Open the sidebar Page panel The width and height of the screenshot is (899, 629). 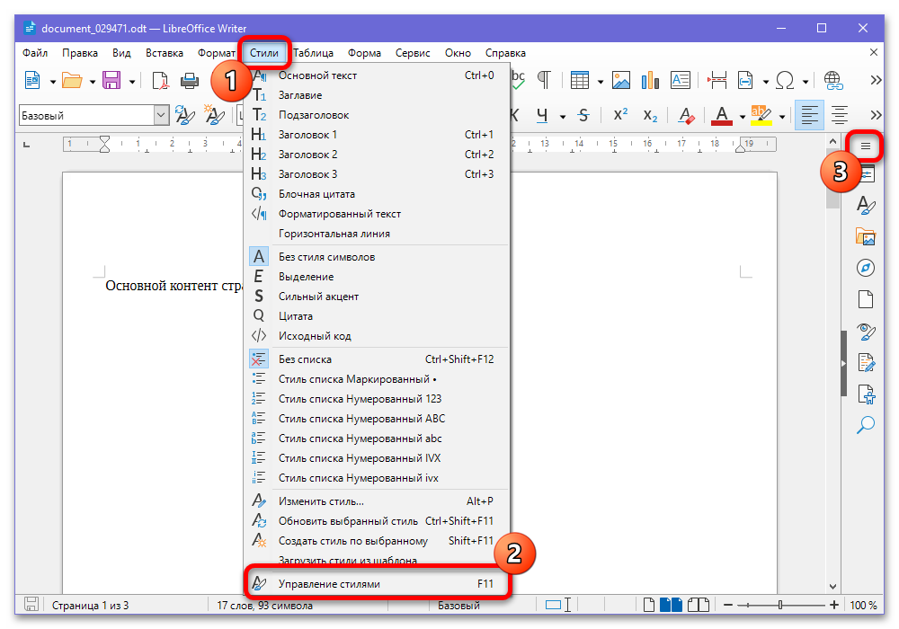(865, 299)
